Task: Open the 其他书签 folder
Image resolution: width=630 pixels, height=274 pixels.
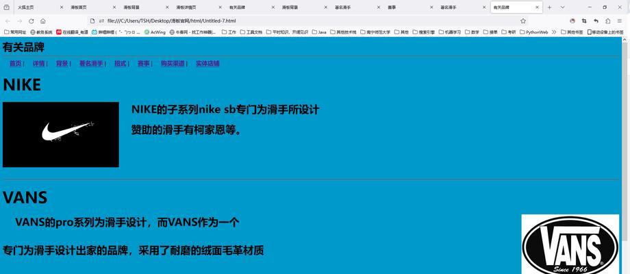Action: pyautogui.click(x=572, y=32)
